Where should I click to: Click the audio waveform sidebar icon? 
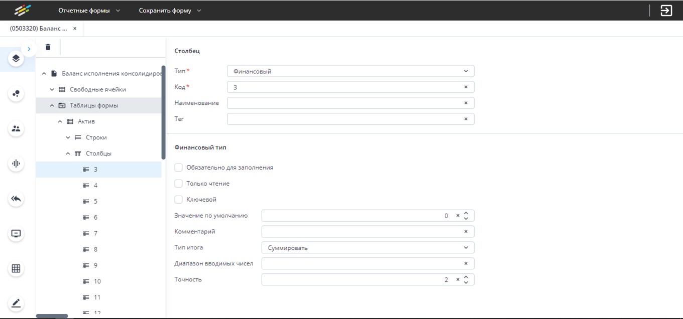click(x=16, y=164)
